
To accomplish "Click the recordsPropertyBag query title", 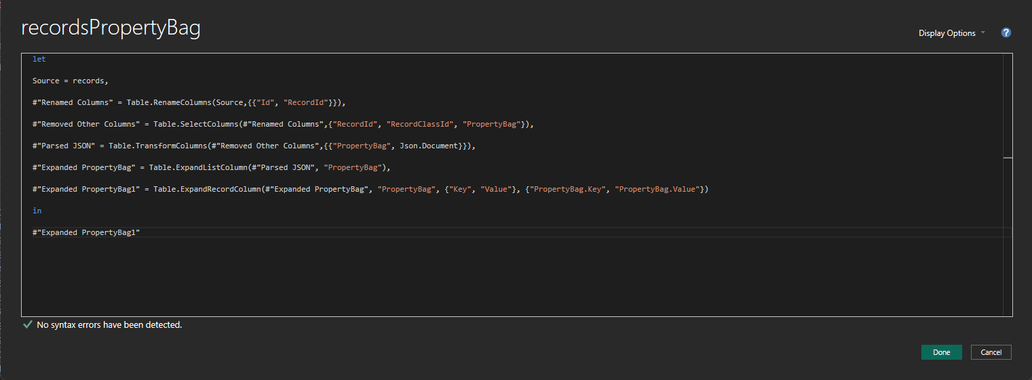I will pyautogui.click(x=111, y=28).
